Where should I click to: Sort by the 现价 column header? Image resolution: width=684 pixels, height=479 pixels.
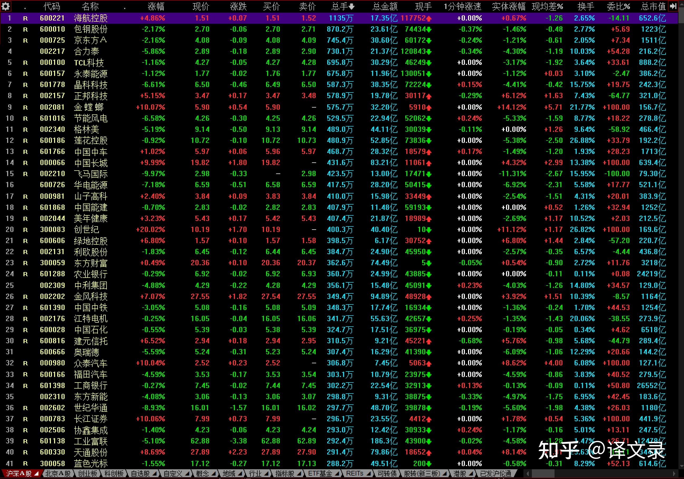[x=201, y=6]
